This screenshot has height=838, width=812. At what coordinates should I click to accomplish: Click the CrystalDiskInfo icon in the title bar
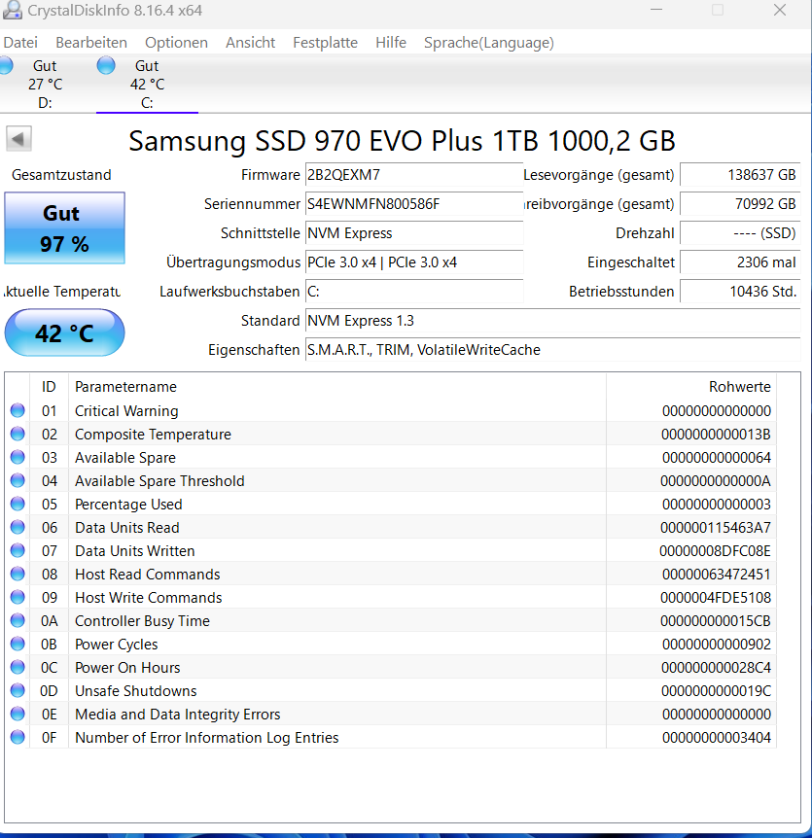pyautogui.click(x=13, y=11)
